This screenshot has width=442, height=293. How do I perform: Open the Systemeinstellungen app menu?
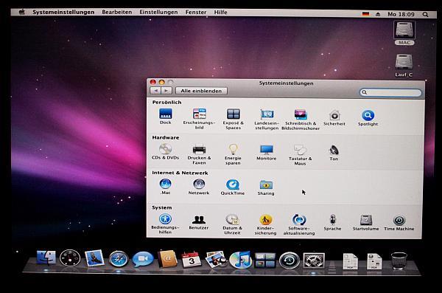pos(63,12)
